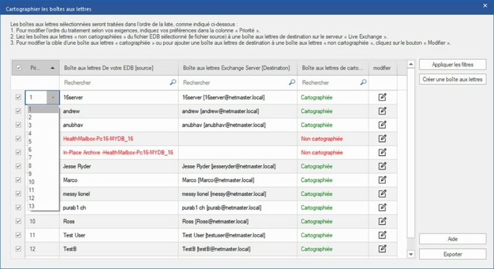Click search magnifier in mapping status column
Image resolution: width=494 pixels, height=269 pixels.
(363, 82)
